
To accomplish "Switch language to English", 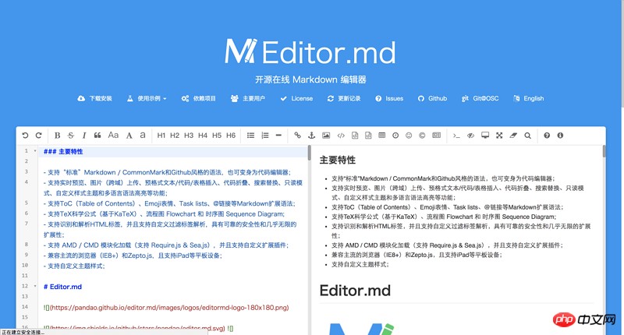I will point(529,98).
